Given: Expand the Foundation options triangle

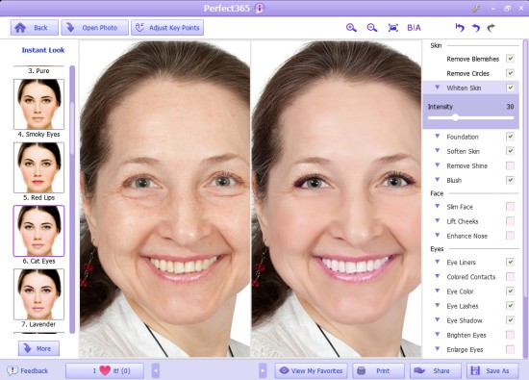Looking at the screenshot, I should (x=438, y=136).
